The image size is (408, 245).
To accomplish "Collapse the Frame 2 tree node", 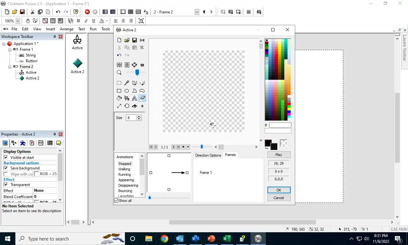I will (x=10, y=67).
